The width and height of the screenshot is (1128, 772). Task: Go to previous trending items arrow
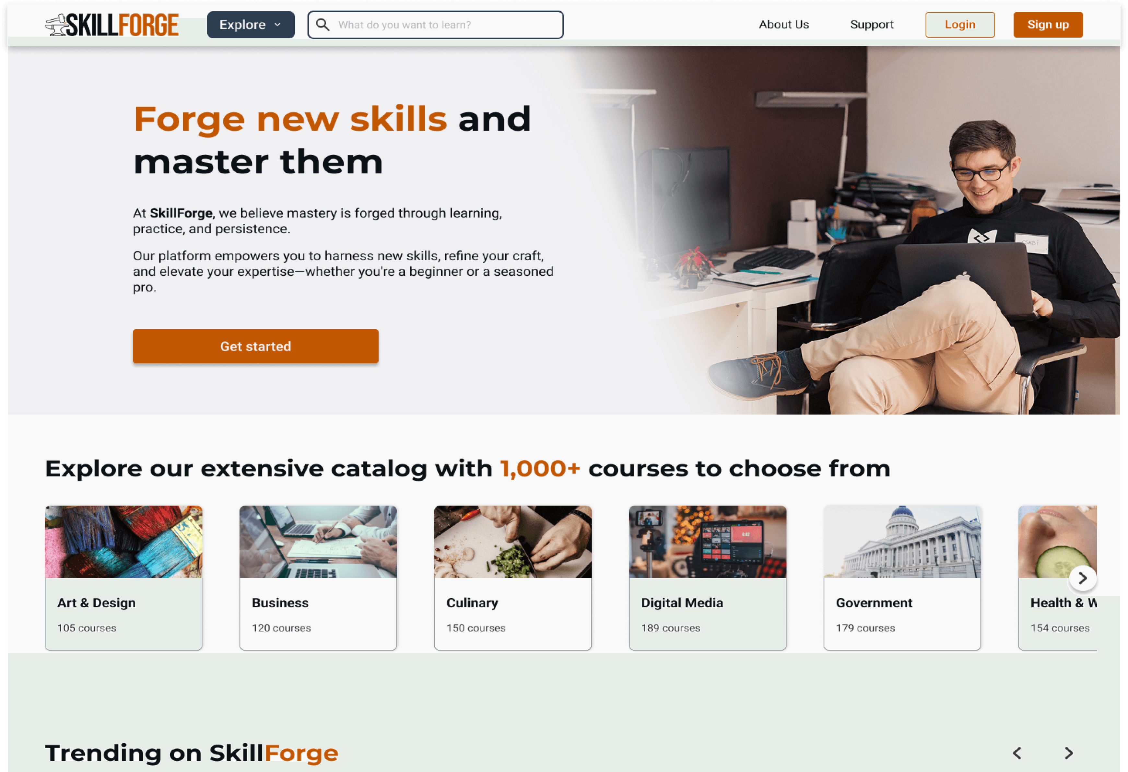[1017, 753]
